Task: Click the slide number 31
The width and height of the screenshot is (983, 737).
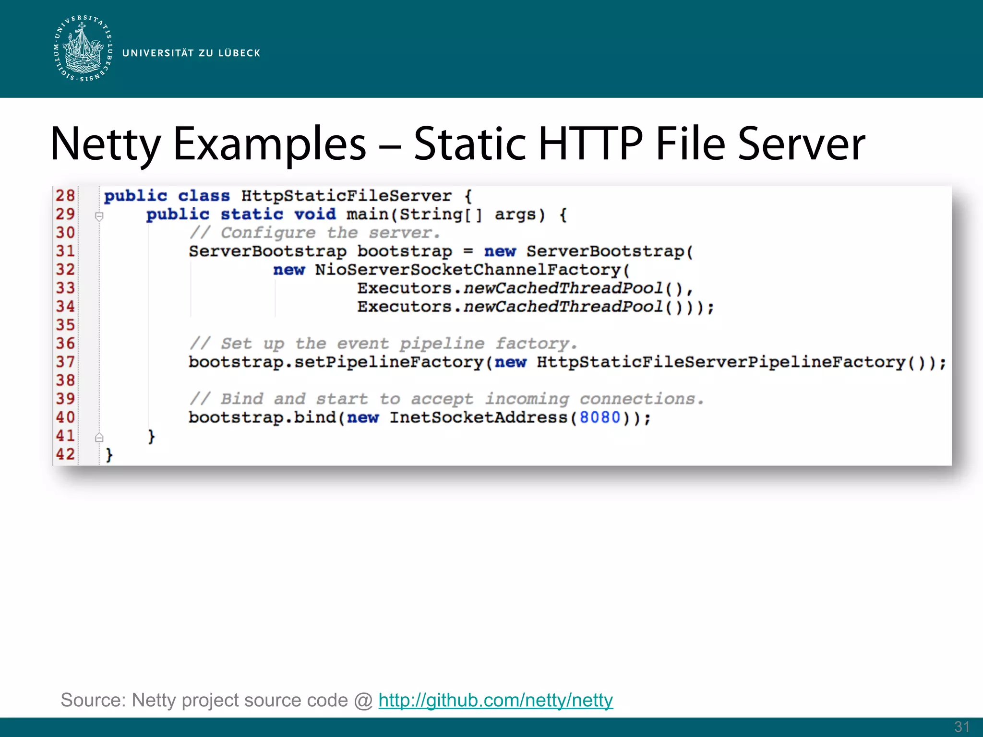Action: pyautogui.click(x=962, y=726)
